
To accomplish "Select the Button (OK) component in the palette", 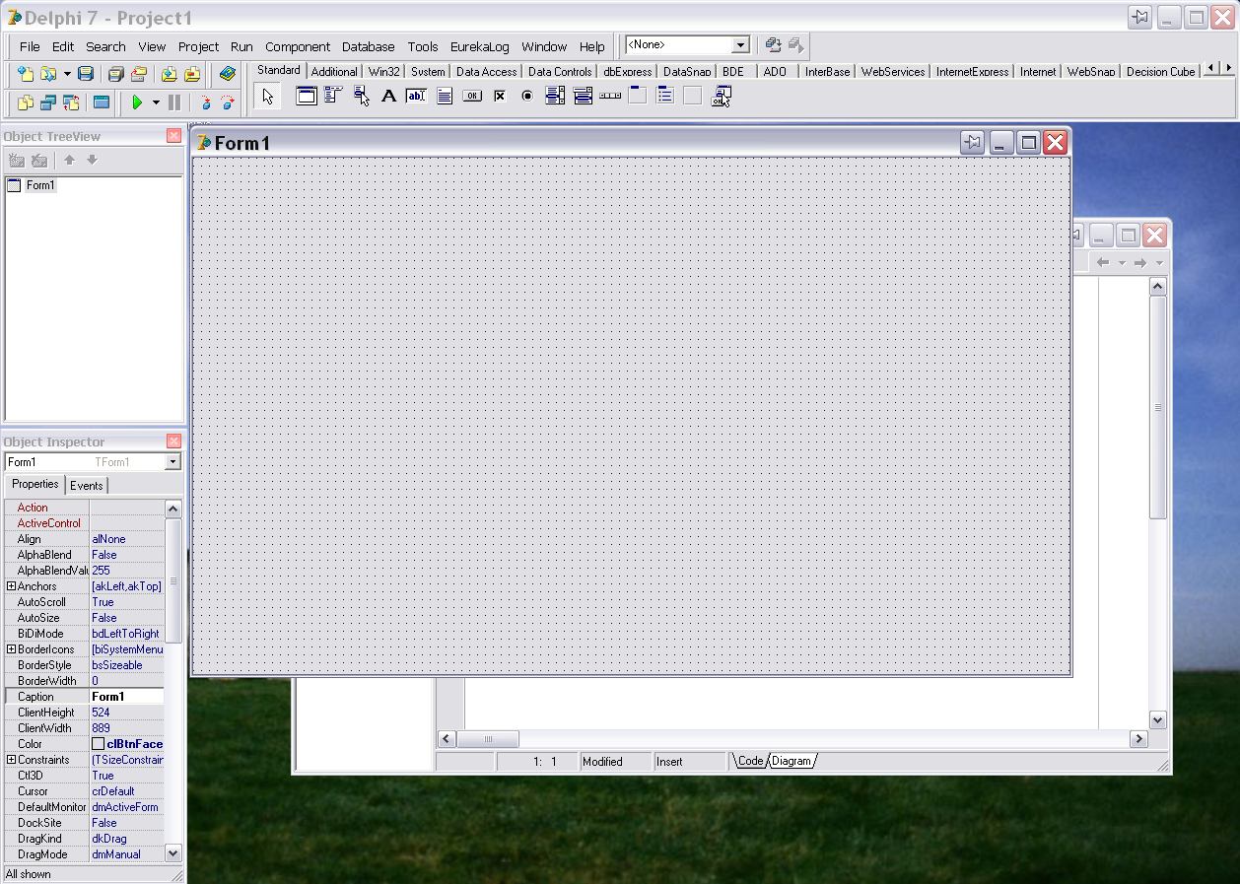I will click(x=472, y=96).
